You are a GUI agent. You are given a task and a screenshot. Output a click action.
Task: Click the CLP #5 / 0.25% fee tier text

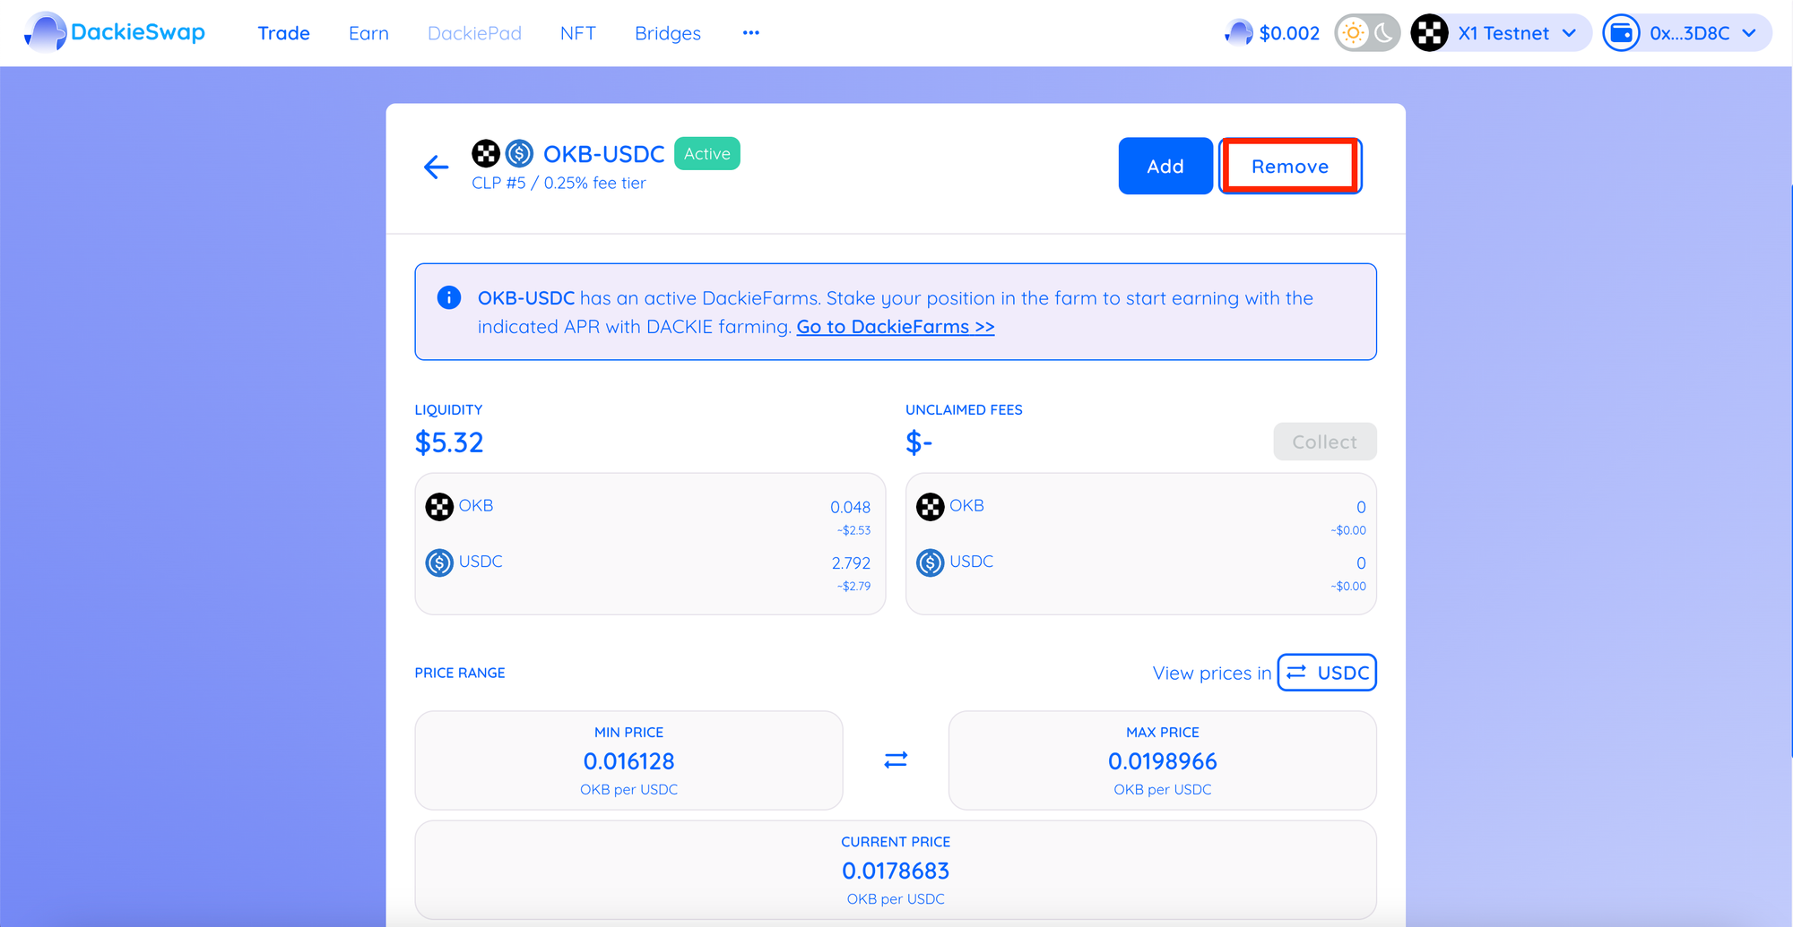(559, 183)
